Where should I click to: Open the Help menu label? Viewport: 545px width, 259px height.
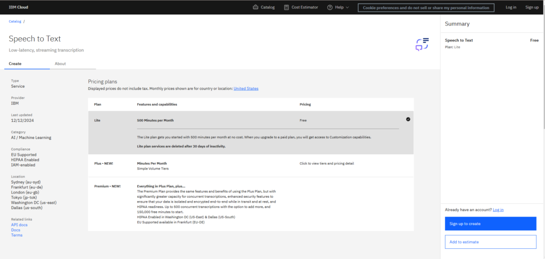tap(339, 7)
